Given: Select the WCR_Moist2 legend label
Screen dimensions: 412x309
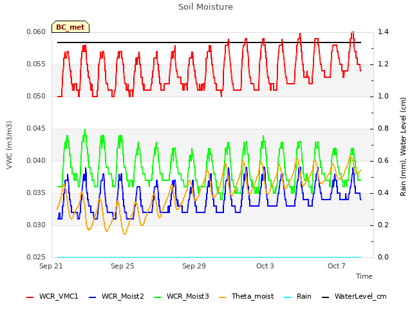Looking at the screenshot, I should pyautogui.click(x=123, y=296).
